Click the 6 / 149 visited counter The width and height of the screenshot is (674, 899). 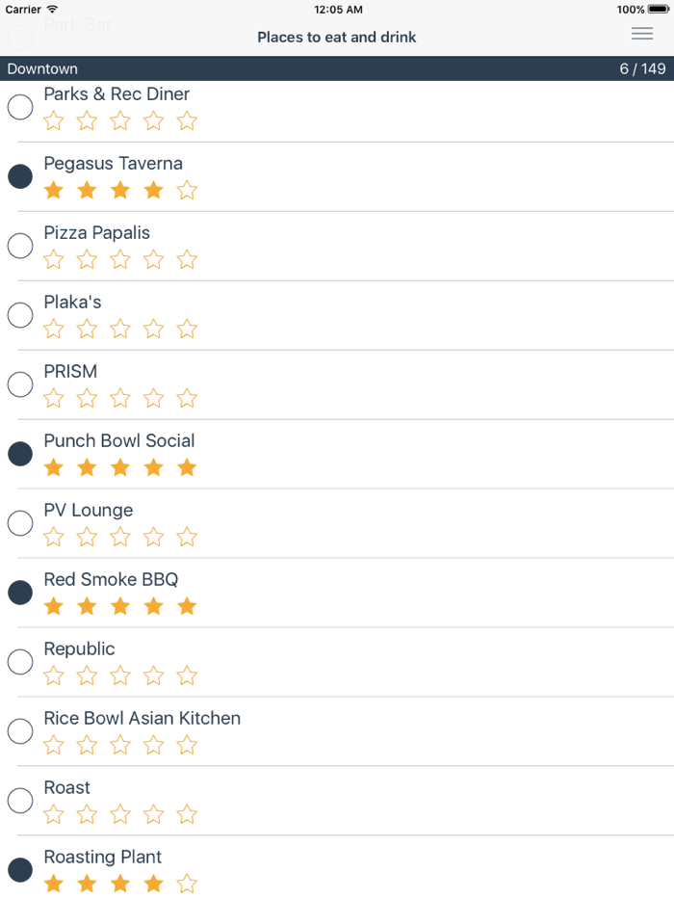[642, 69]
